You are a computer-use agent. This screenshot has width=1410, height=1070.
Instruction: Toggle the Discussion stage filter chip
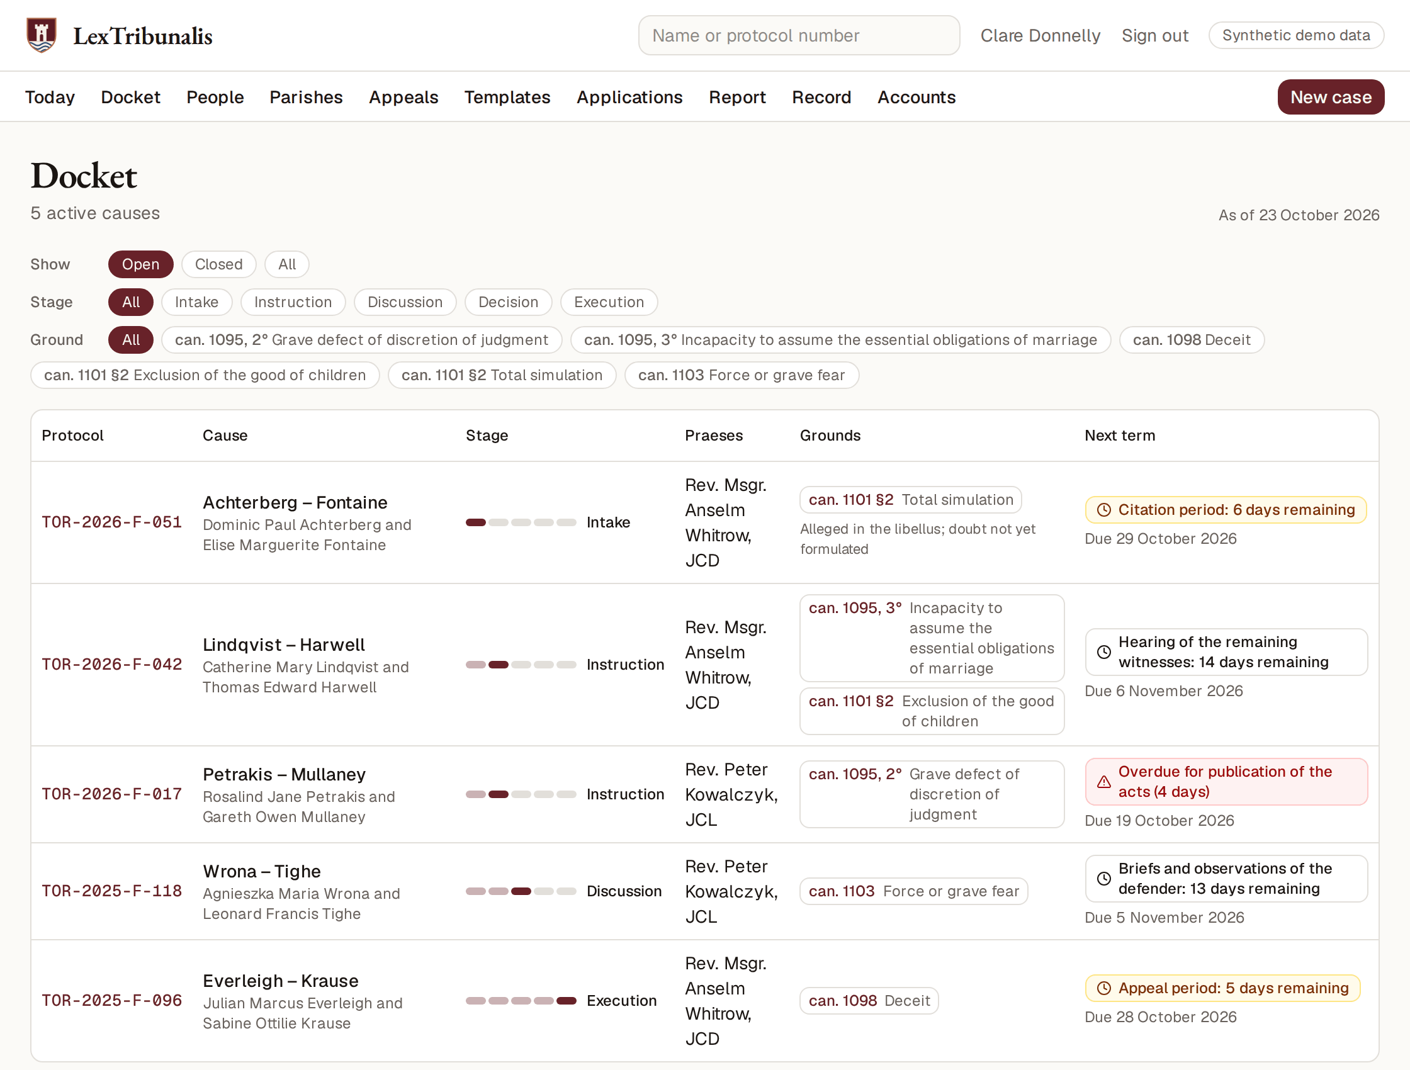pos(405,302)
